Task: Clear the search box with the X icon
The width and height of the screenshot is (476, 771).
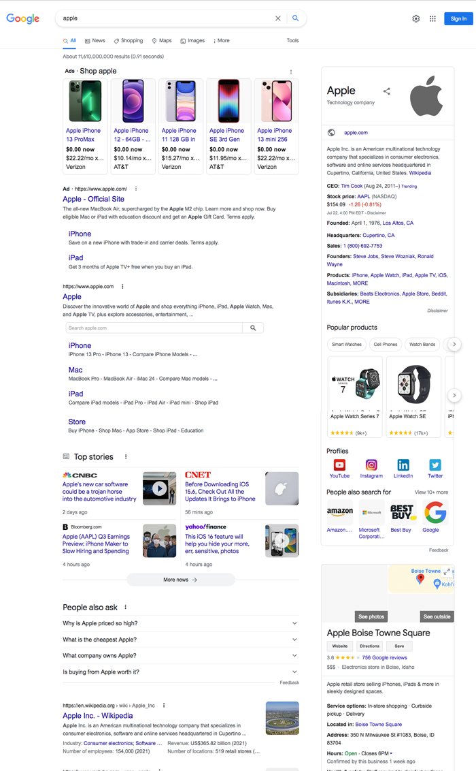Action: (277, 18)
